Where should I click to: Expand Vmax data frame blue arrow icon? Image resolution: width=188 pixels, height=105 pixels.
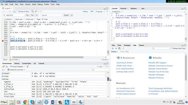click(3, 76)
